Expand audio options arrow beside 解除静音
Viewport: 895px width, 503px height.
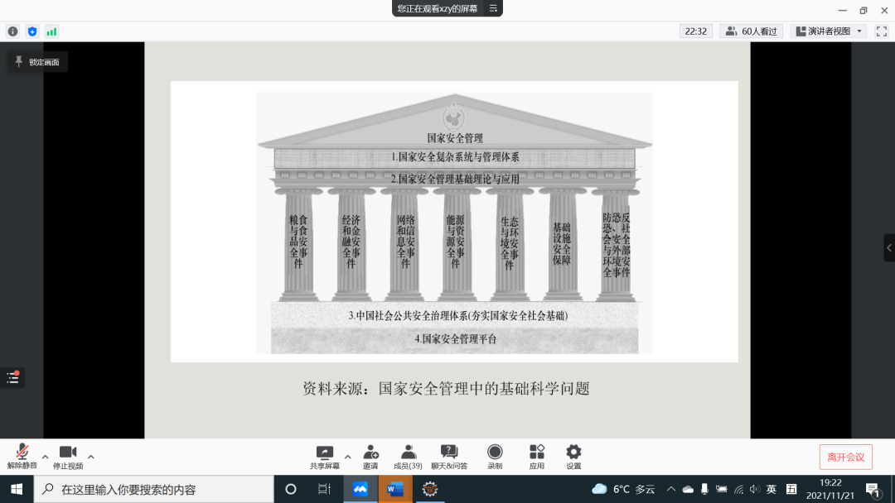46,456
